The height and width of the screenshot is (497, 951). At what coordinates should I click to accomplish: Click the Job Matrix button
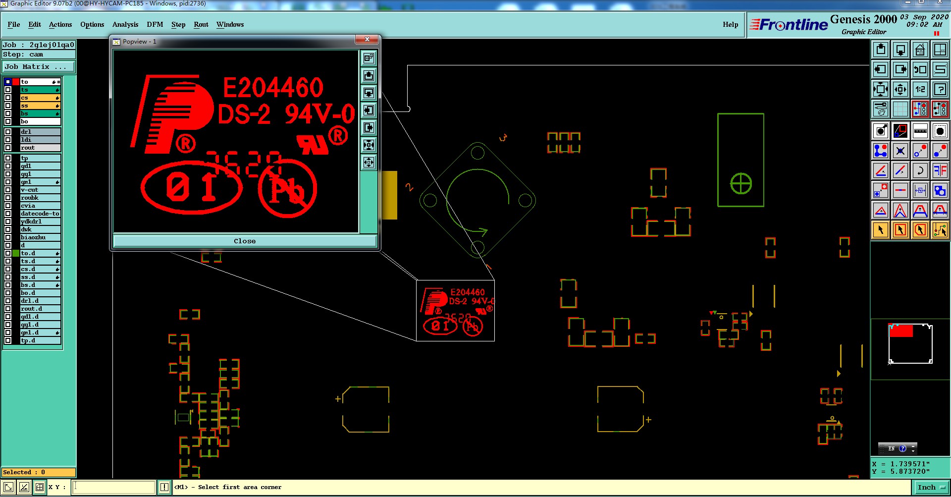click(39, 66)
